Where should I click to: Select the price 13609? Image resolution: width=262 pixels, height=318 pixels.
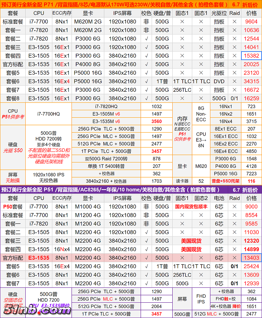[251, 275]
